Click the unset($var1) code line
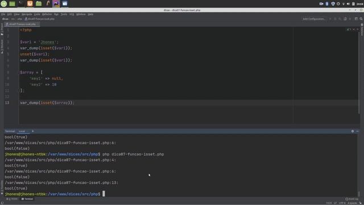This screenshot has width=364, height=205. point(35,54)
